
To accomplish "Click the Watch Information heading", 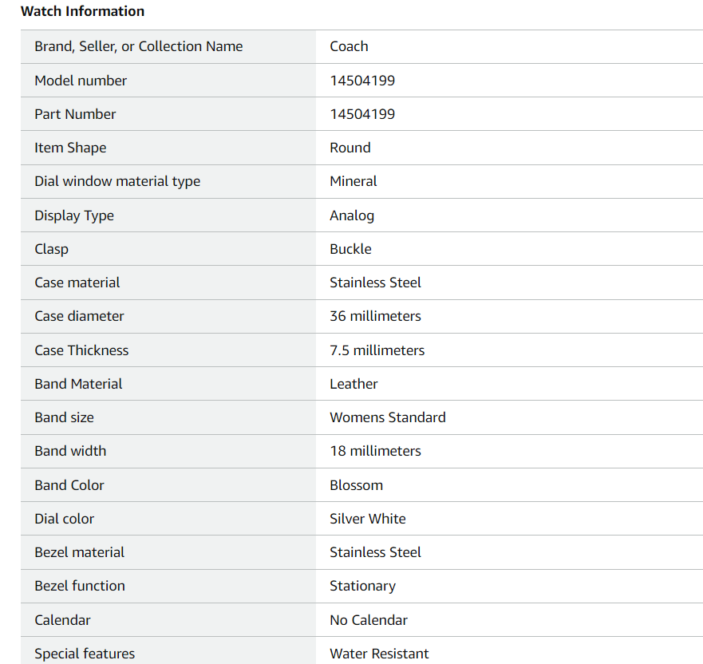I will tap(82, 11).
